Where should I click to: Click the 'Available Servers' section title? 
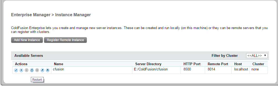point(29,56)
